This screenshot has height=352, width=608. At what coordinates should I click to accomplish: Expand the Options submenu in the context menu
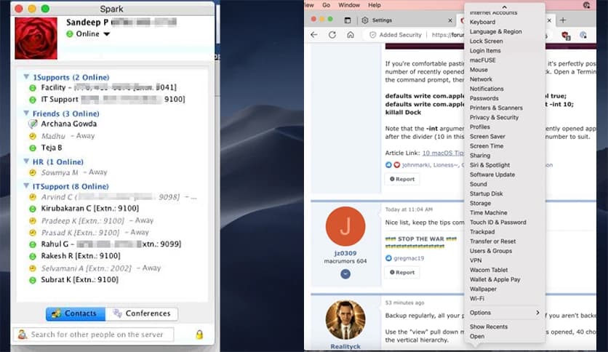tap(505, 313)
